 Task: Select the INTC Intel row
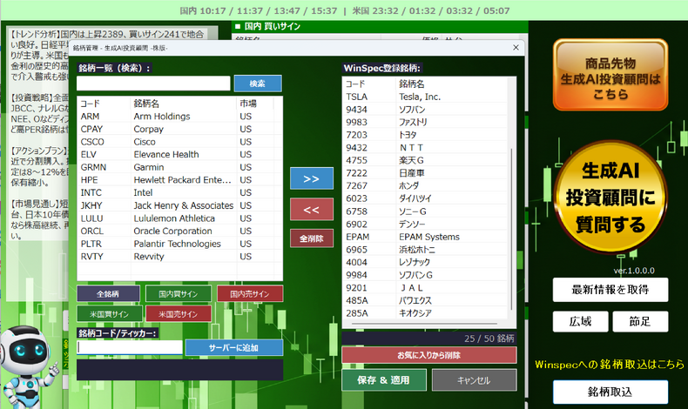[x=179, y=193]
